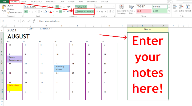Open the General number format dropdown
Viewport: 192px width, 106px height.
point(114,7)
